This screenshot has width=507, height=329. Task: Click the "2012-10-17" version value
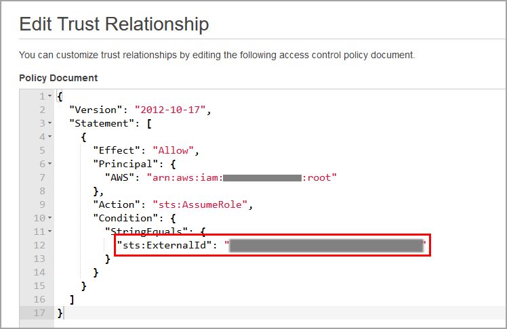coord(173,110)
